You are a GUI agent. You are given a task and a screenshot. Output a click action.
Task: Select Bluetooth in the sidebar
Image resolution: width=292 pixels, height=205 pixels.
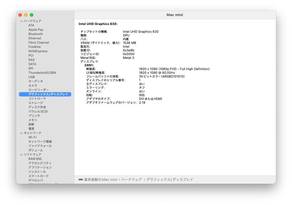tap(35, 34)
